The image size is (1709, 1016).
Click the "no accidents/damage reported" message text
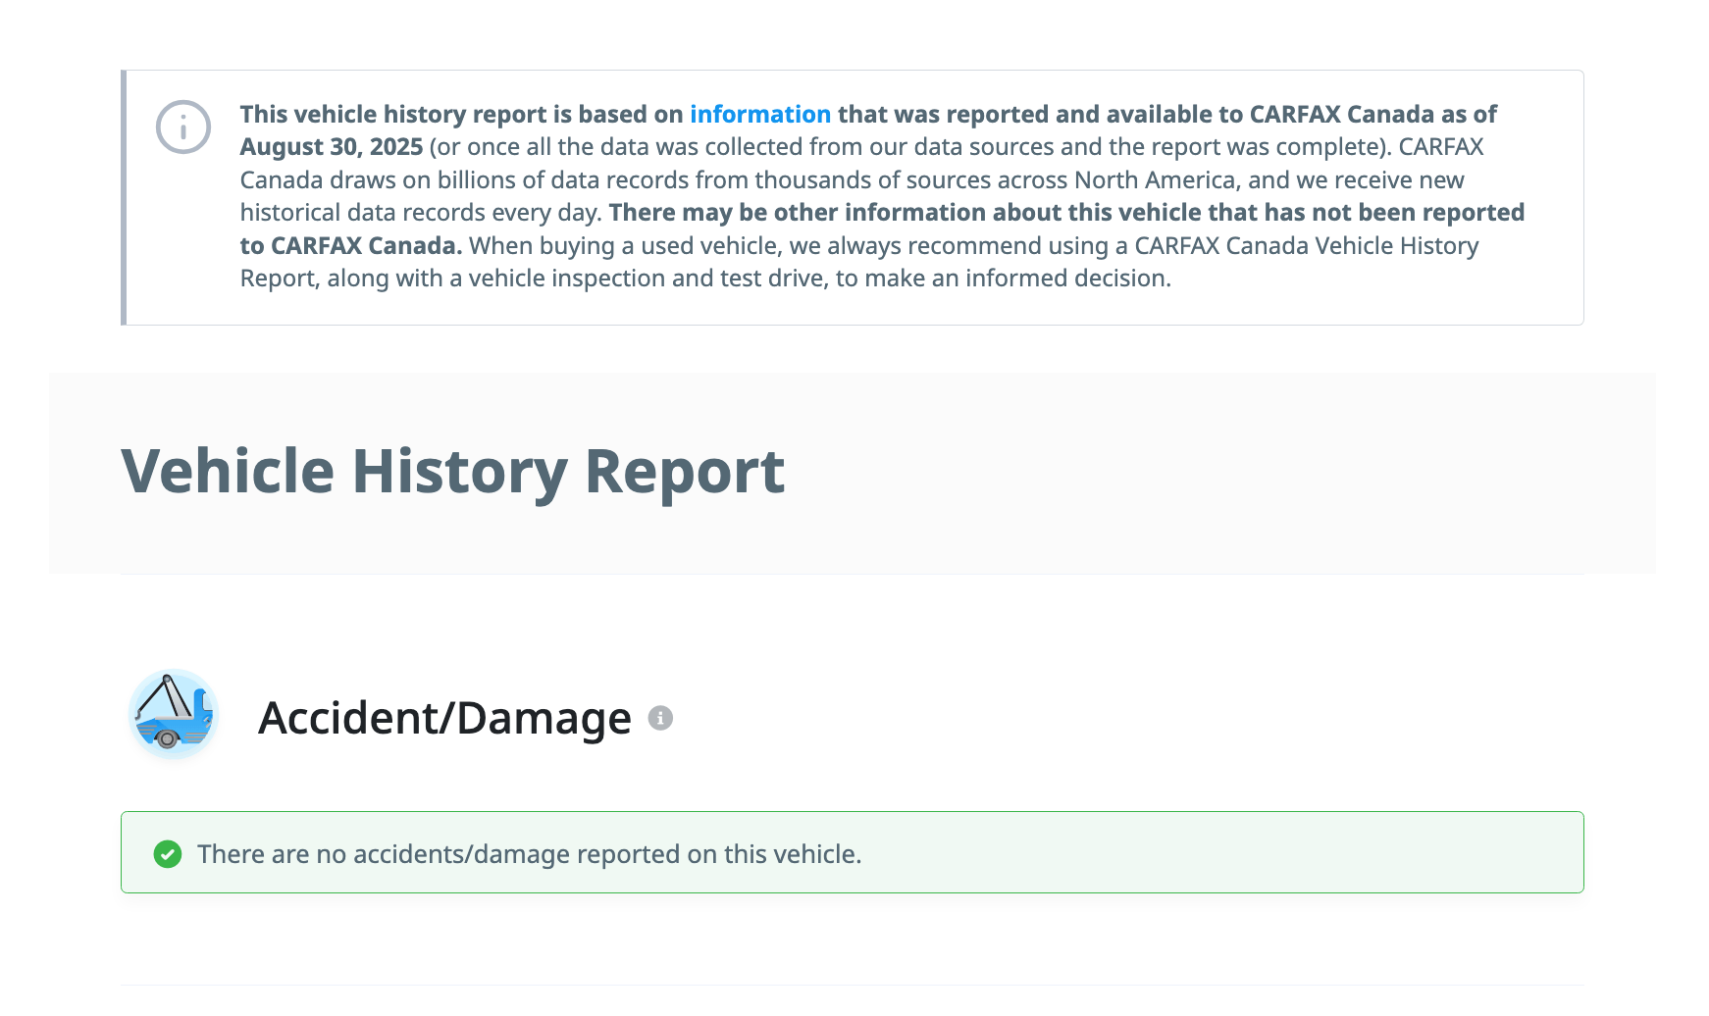[x=529, y=854]
